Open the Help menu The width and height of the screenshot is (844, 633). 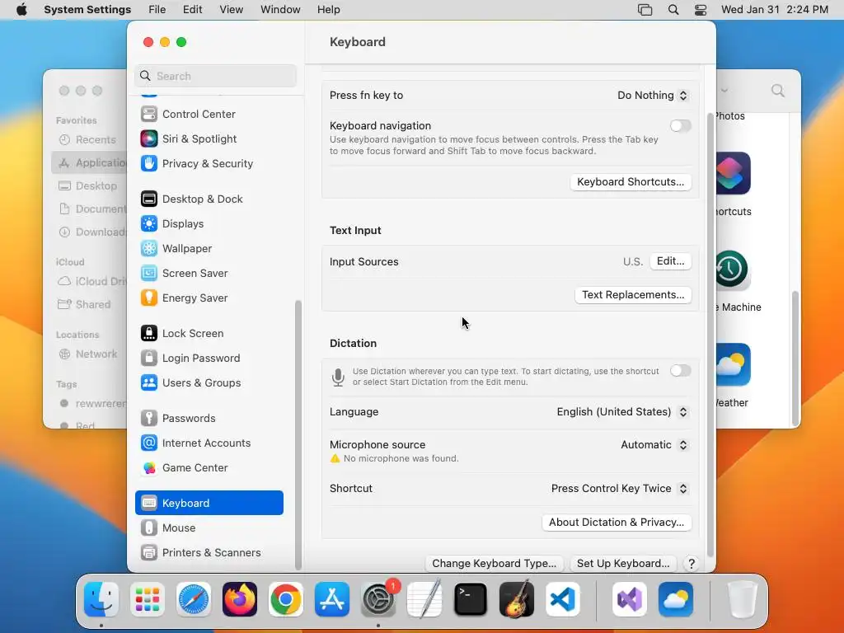(x=328, y=10)
